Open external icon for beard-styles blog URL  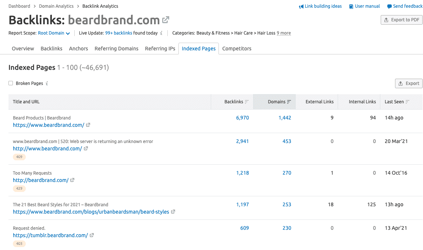(x=173, y=212)
